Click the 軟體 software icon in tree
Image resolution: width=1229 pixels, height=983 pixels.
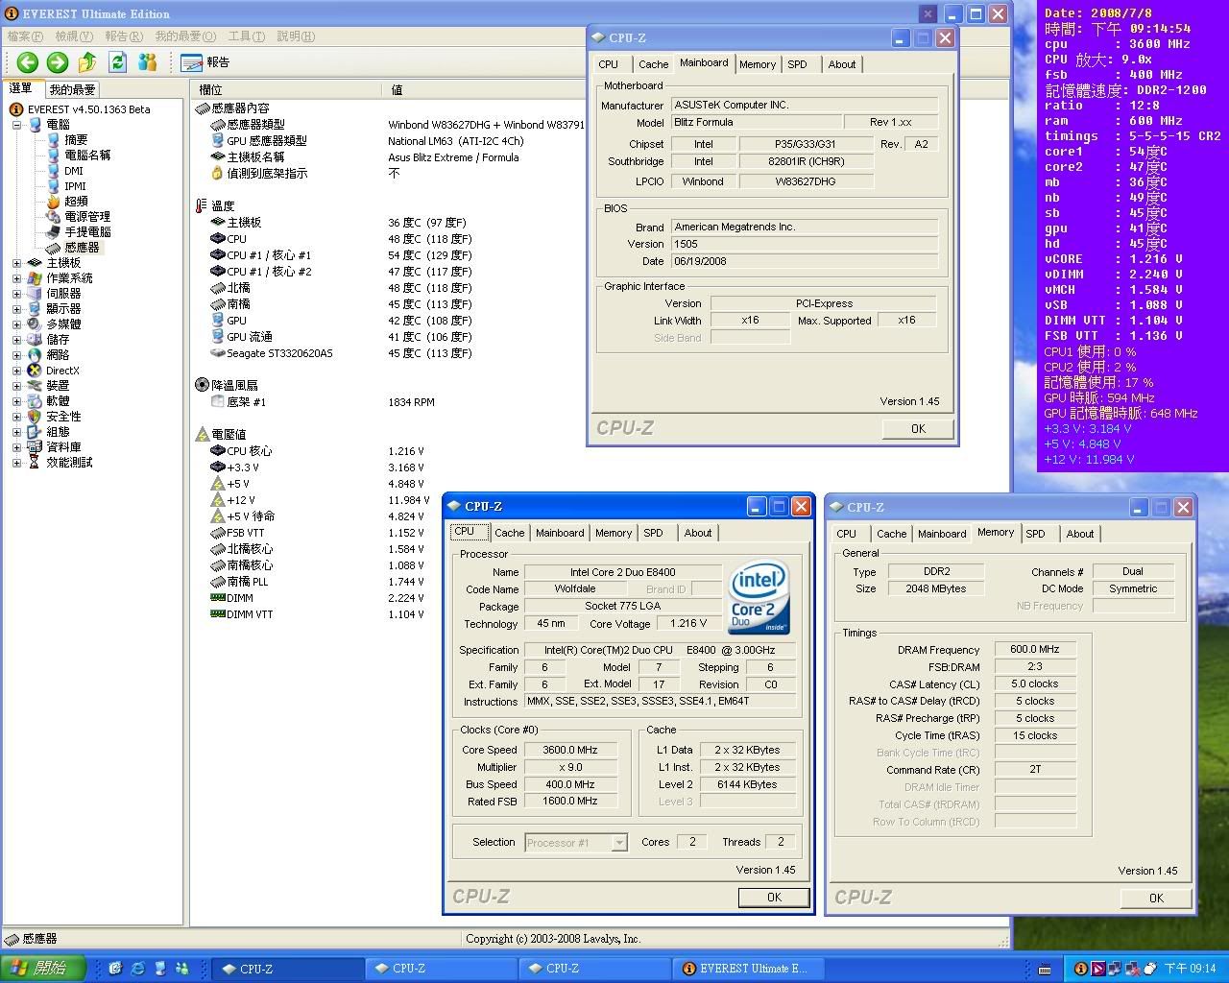(35, 401)
